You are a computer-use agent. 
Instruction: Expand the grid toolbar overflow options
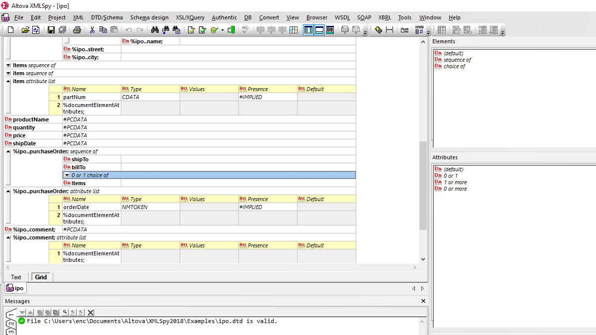pos(502,33)
